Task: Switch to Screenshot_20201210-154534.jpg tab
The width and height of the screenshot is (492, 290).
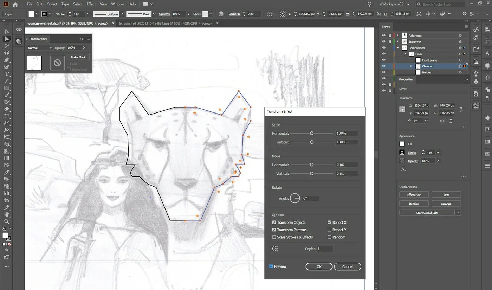Action: [x=165, y=24]
